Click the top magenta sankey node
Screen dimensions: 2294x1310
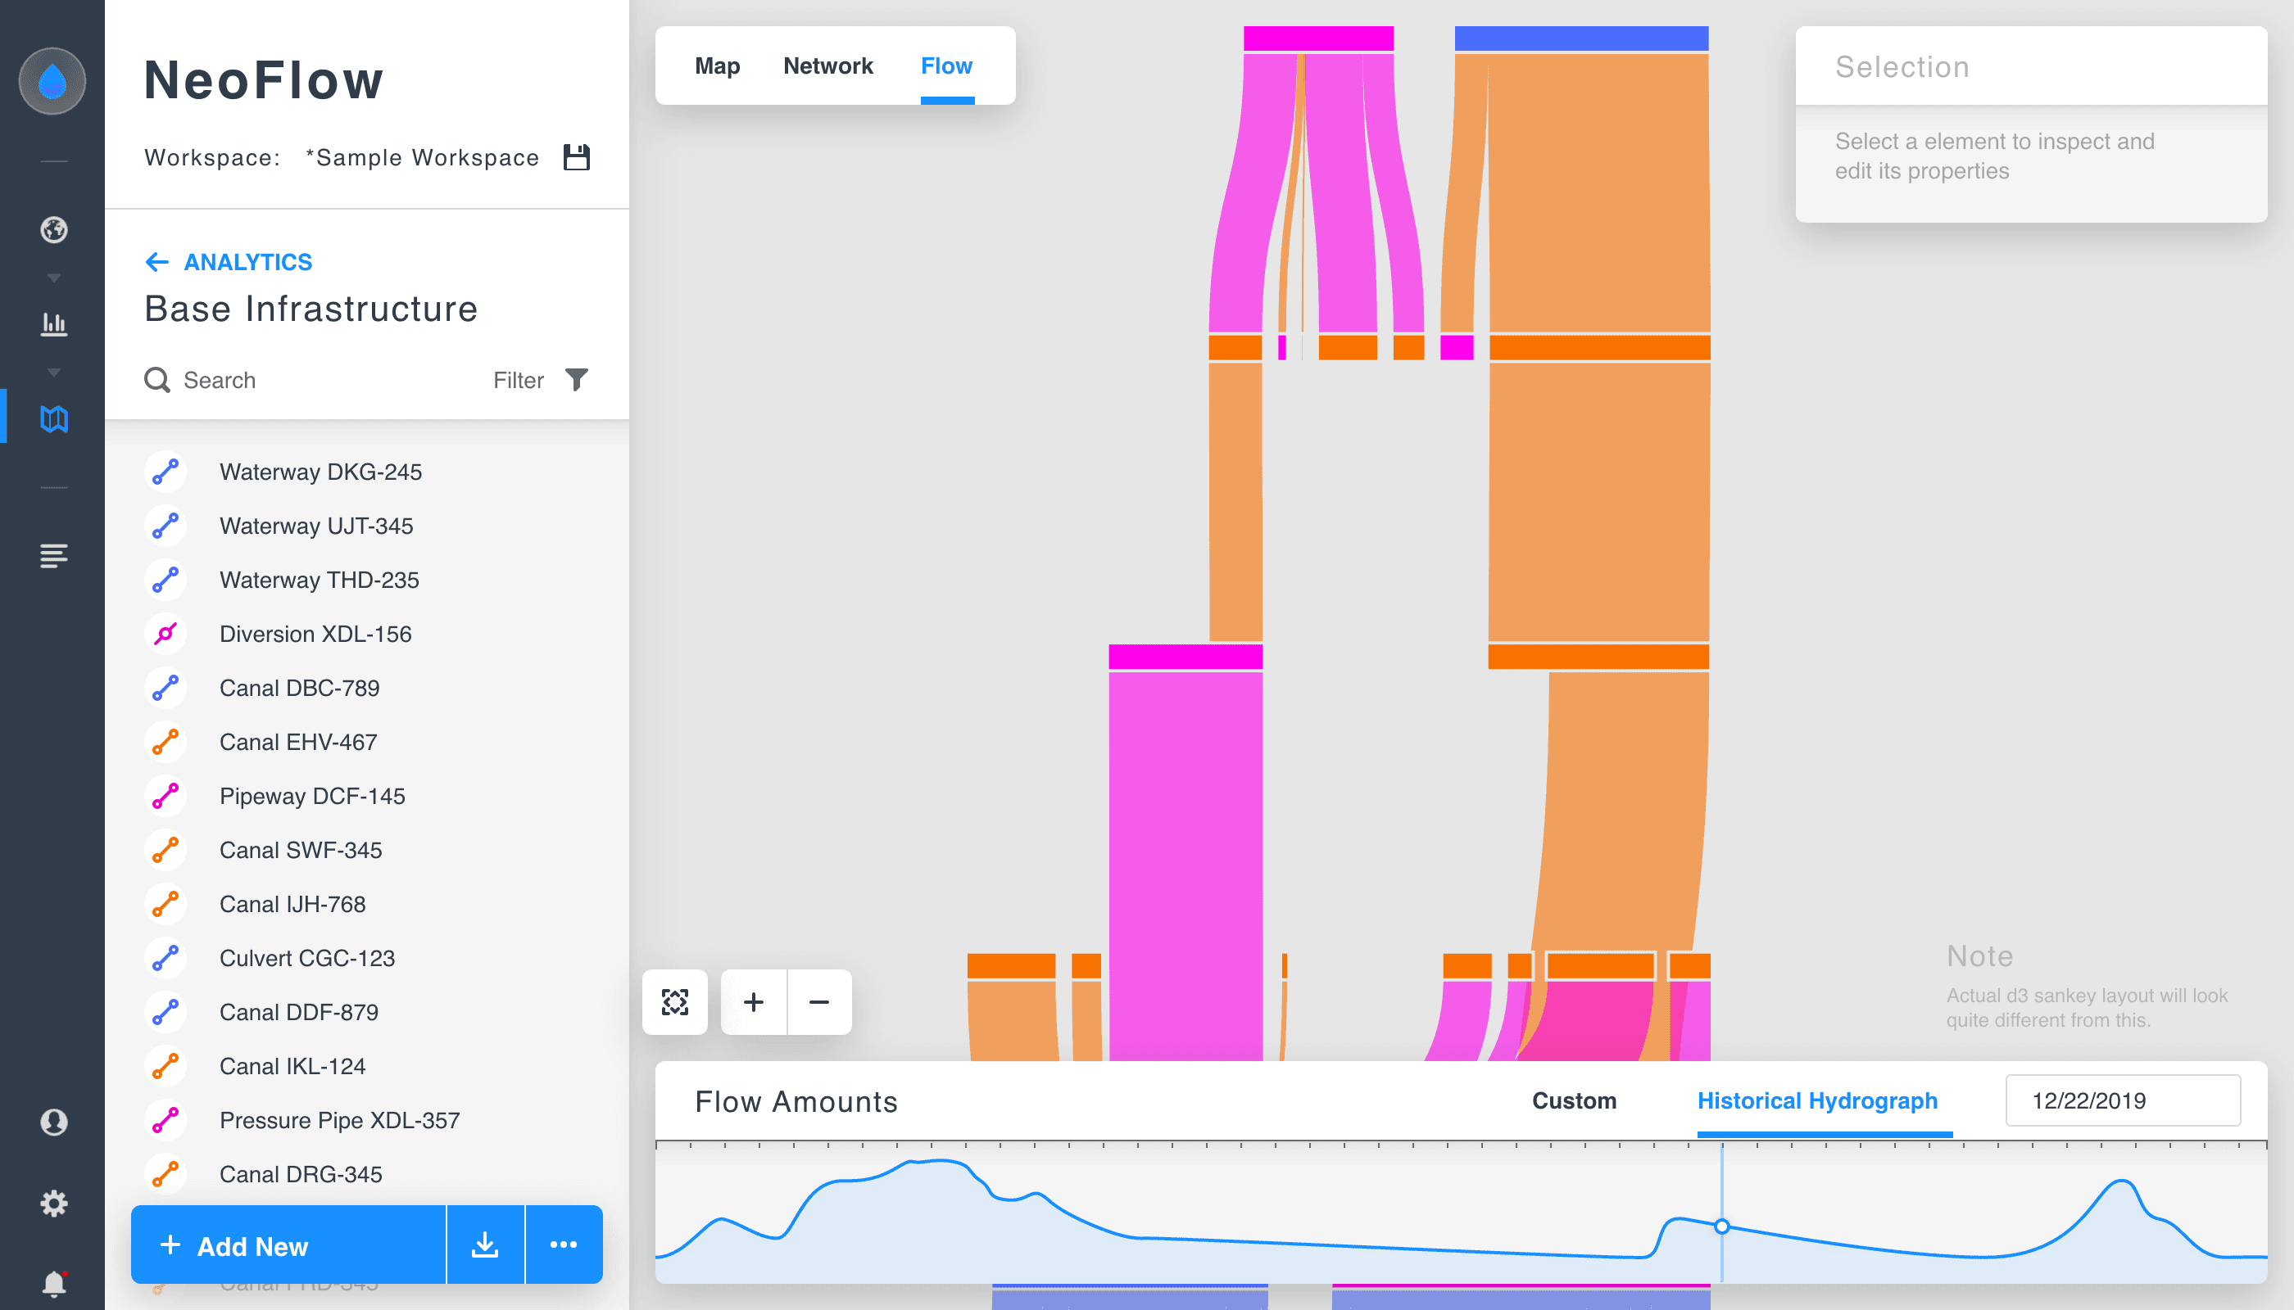(x=1318, y=38)
